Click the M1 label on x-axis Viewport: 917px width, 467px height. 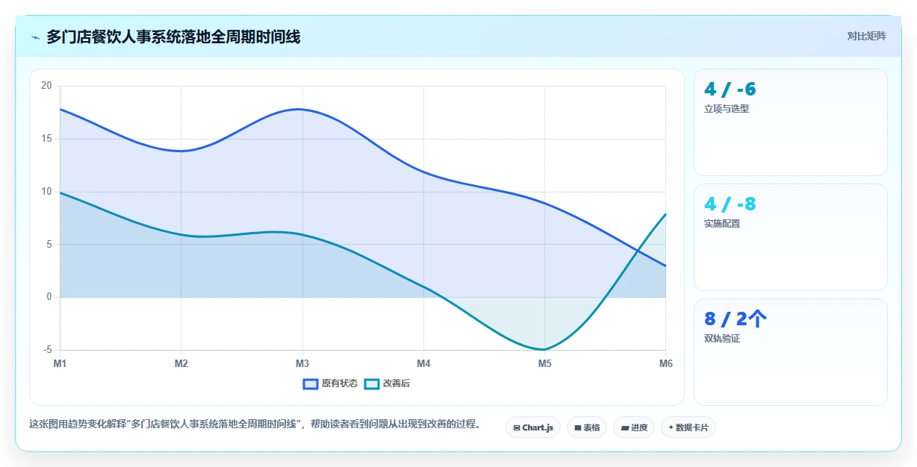click(60, 363)
